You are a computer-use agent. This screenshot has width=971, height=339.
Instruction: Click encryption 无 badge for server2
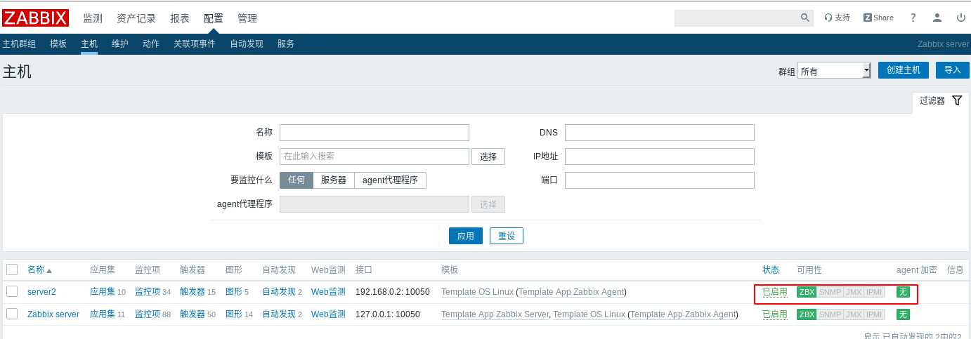903,292
